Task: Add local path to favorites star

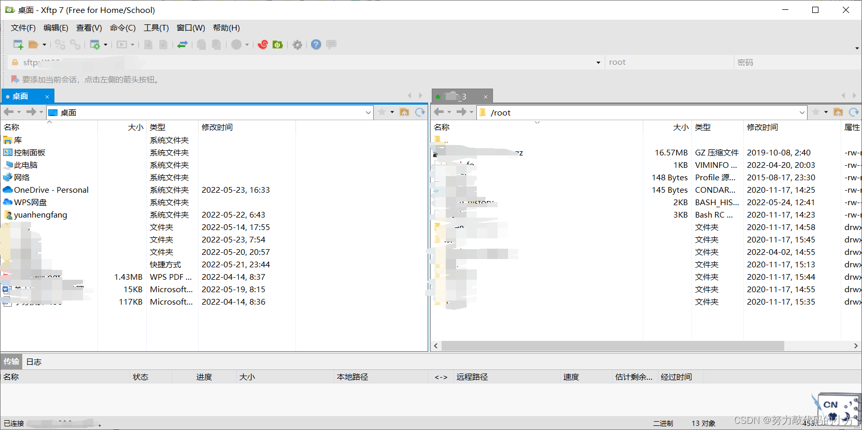Action: click(x=382, y=112)
